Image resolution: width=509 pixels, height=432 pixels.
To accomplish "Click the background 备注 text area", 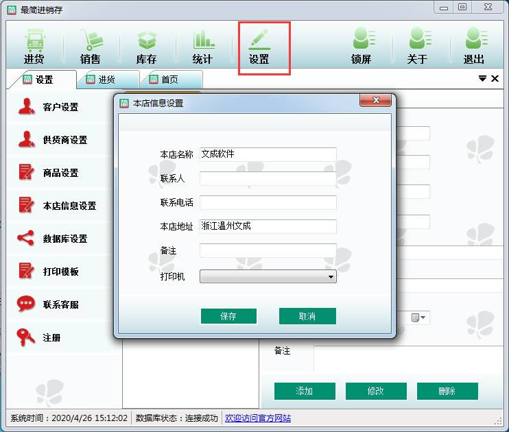I will pos(408,359).
